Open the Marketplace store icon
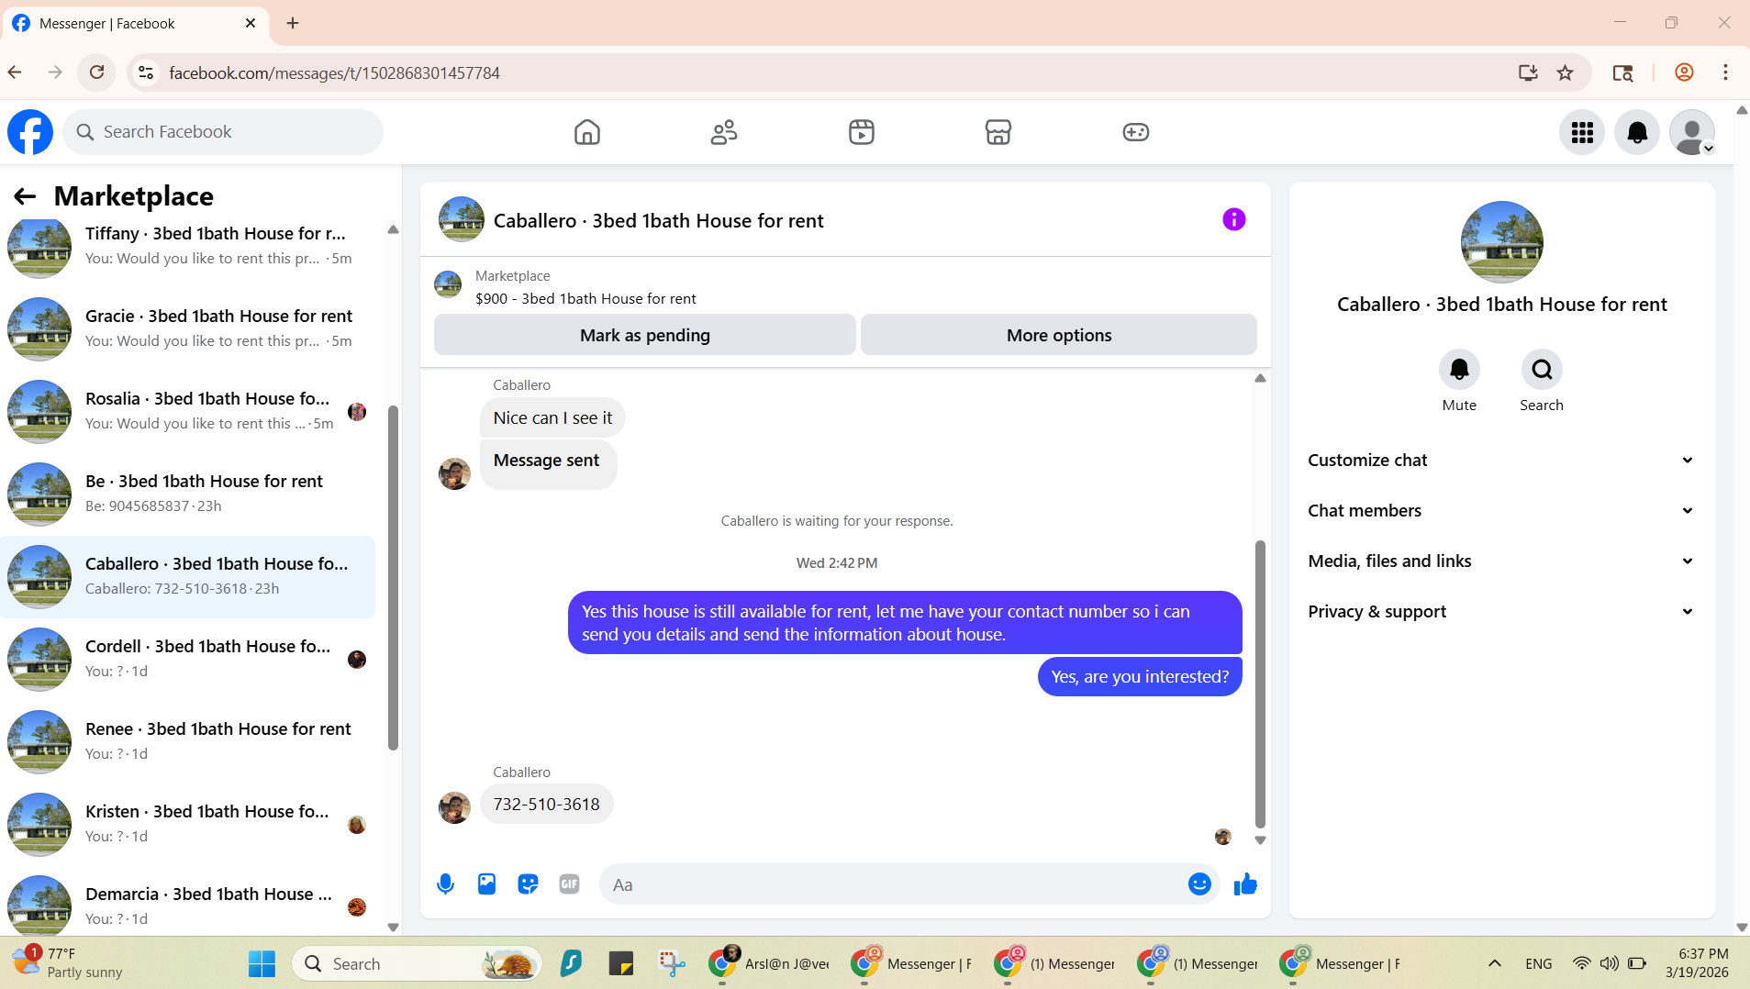This screenshot has width=1750, height=989. click(x=998, y=132)
